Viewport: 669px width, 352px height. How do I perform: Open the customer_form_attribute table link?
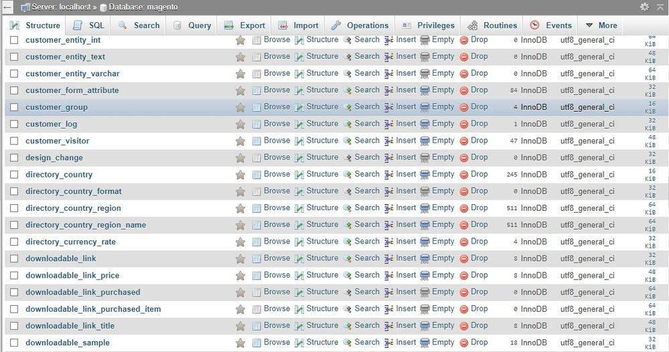pyautogui.click(x=72, y=90)
